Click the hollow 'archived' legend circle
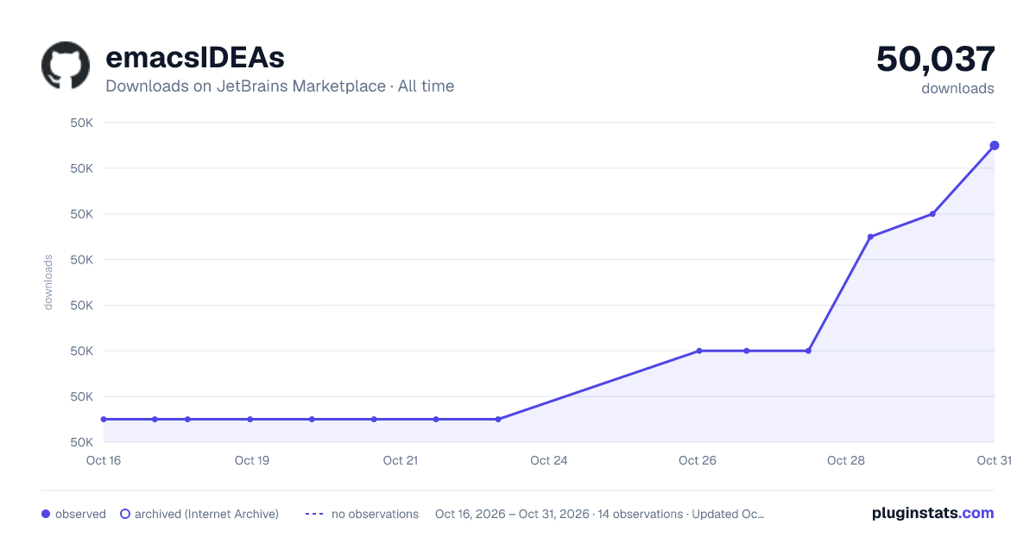1036x544 pixels. coord(125,514)
